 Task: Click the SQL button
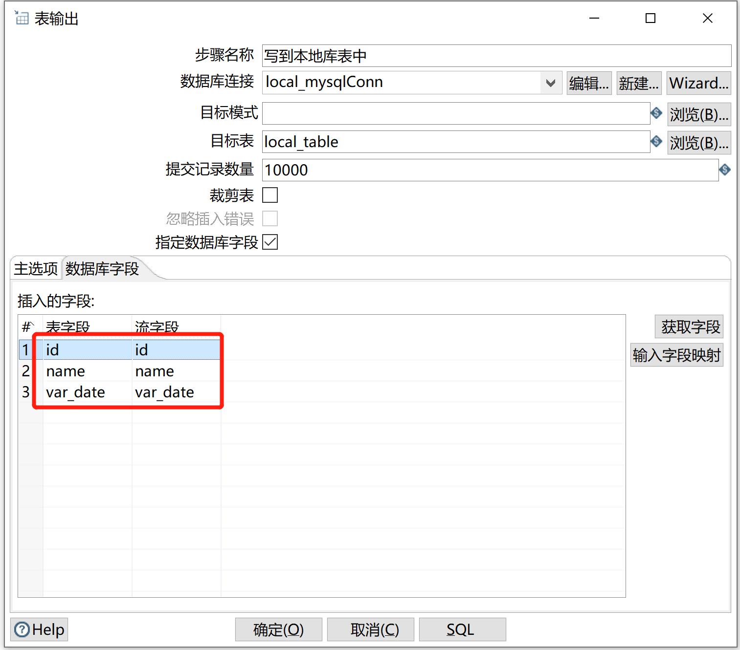coord(463,629)
